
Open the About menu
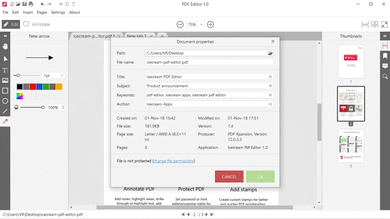[75, 12]
